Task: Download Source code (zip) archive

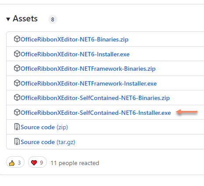Action: [x=44, y=127]
